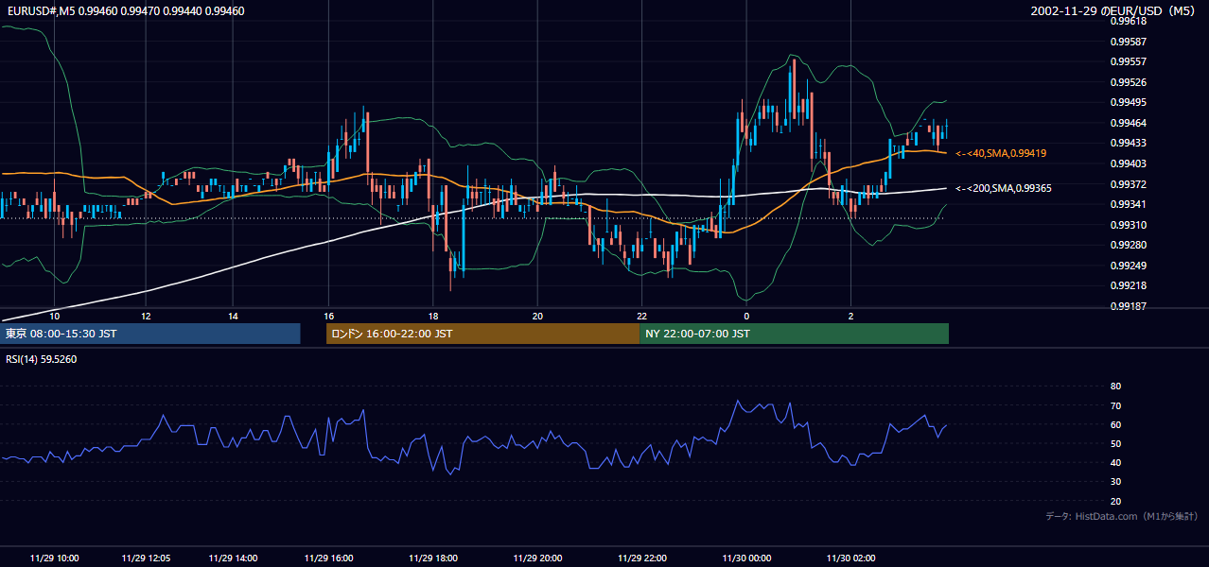Click the 11/29 16:00 time label
Viewport: 1209px width, 567px height.
(x=328, y=558)
